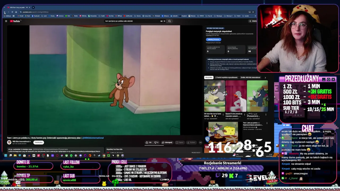The image size is (340, 191).
Task: Expand the Norwegia bookmark folder
Action: pos(218,16)
